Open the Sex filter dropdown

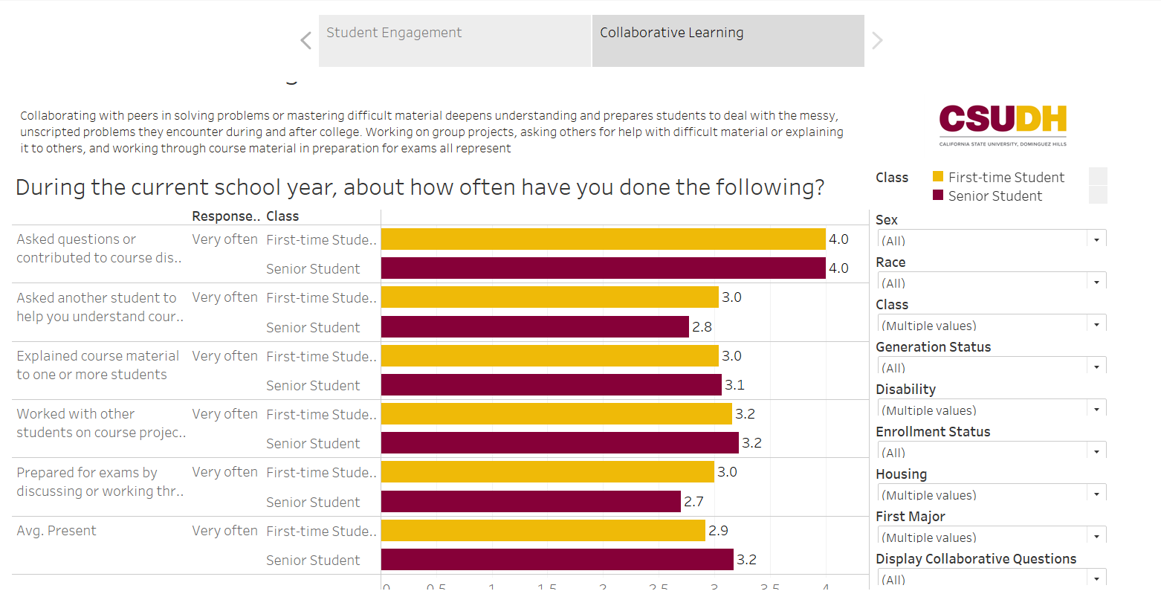point(1096,240)
